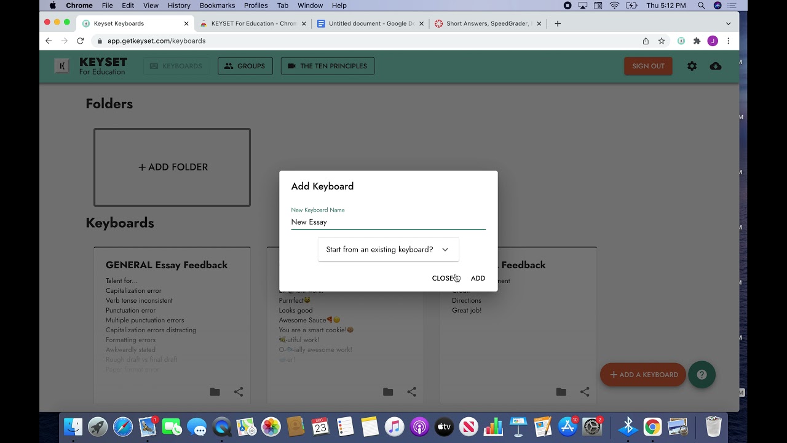Click 'Multiple punctuation errors' entry
This screenshot has width=787, height=443.
[x=144, y=320]
